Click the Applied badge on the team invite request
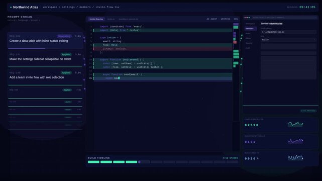This screenshot has height=181, width=322. (x=66, y=73)
